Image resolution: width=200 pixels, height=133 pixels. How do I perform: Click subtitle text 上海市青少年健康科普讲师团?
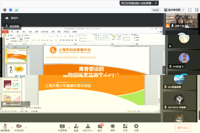coord(68,86)
